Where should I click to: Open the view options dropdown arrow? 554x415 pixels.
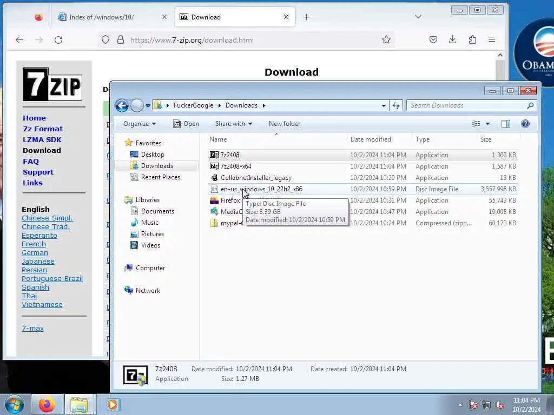pos(487,124)
